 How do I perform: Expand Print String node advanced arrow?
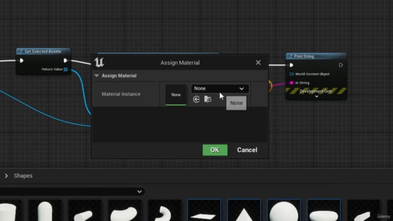click(x=317, y=96)
